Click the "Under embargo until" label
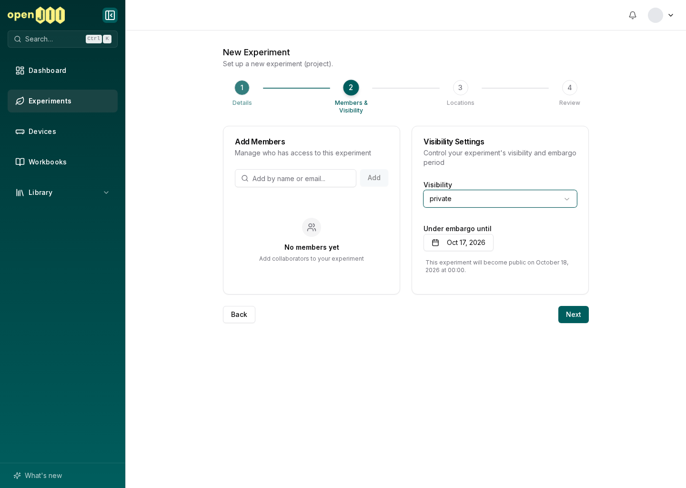Image resolution: width=686 pixels, height=488 pixels. pos(457,229)
